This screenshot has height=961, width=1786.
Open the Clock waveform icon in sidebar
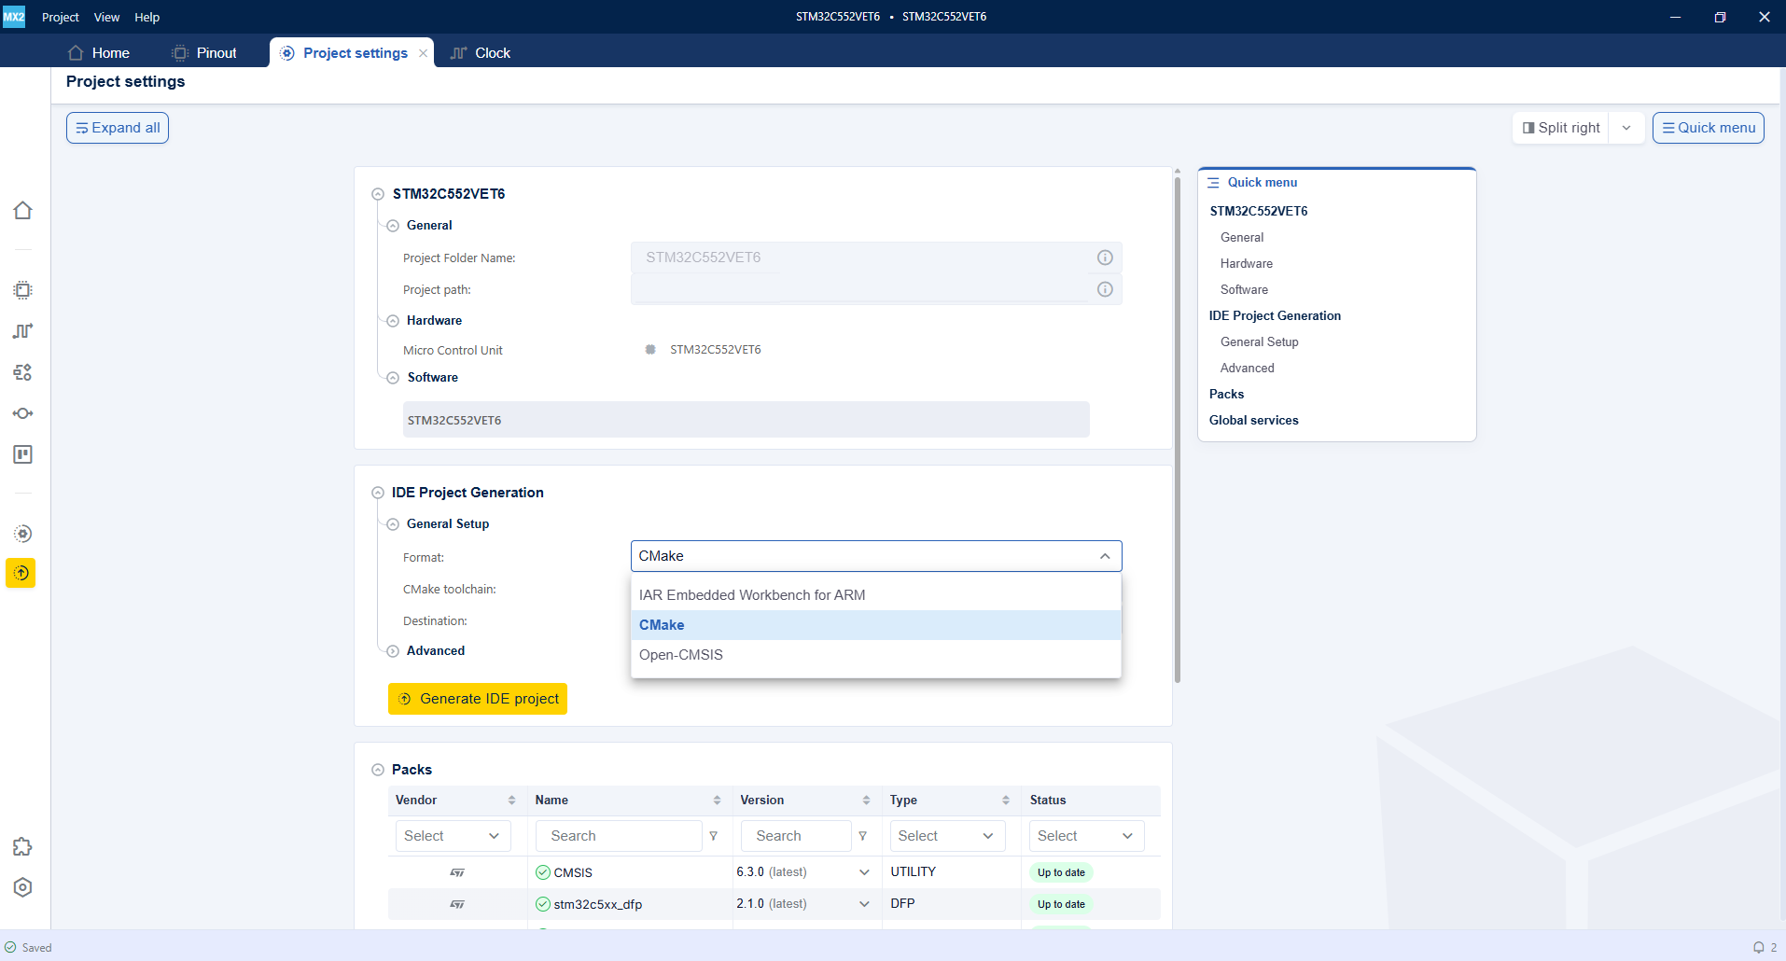(22, 331)
